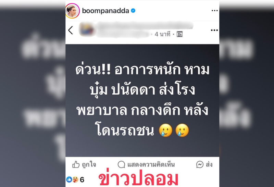This screenshot has width=274, height=187.
Task: Click the ด่วน!! status text background
Action: [x=142, y=100]
